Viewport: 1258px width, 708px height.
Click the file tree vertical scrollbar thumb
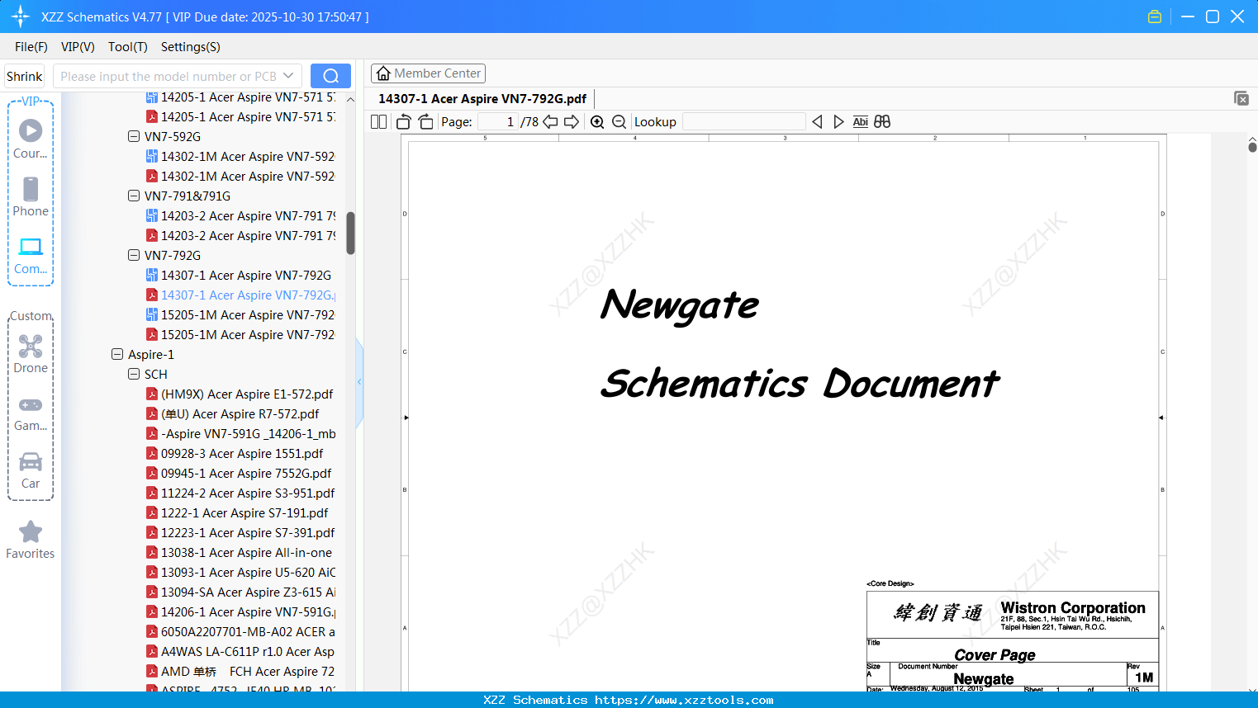click(350, 234)
